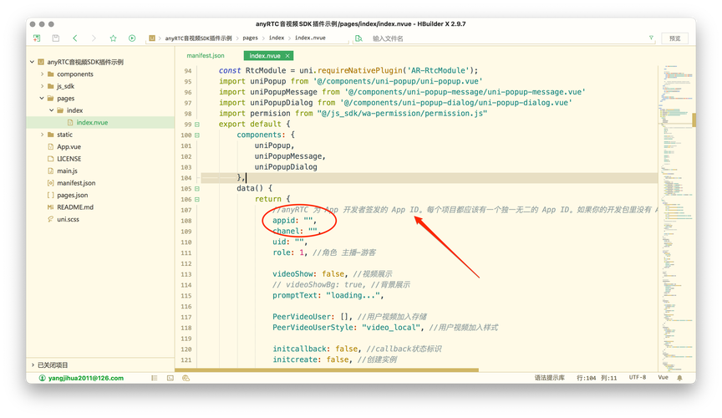722x418 pixels.
Task: Click the horizontal scrollbar below the code
Action: click(327, 370)
